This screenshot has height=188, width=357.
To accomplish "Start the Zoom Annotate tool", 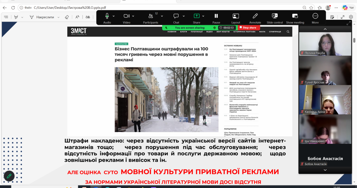I will pyautogui.click(x=255, y=16).
